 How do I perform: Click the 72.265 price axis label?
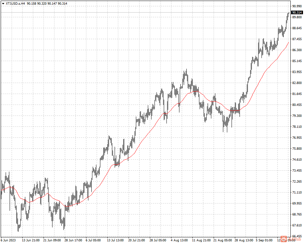(297, 182)
